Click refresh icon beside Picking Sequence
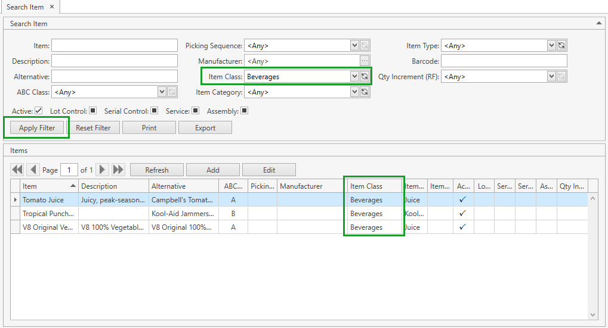608x328 pixels. (x=365, y=46)
